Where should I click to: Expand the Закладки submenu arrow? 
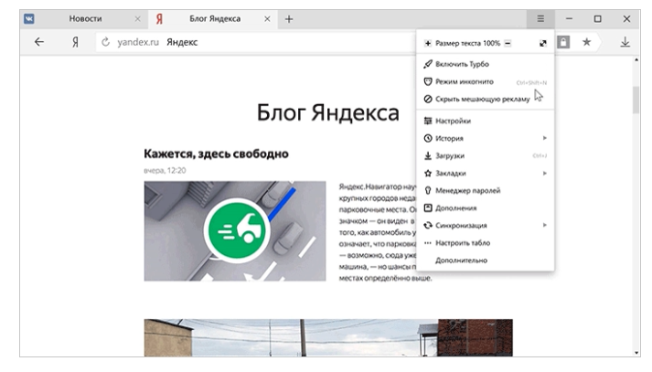pyautogui.click(x=544, y=173)
